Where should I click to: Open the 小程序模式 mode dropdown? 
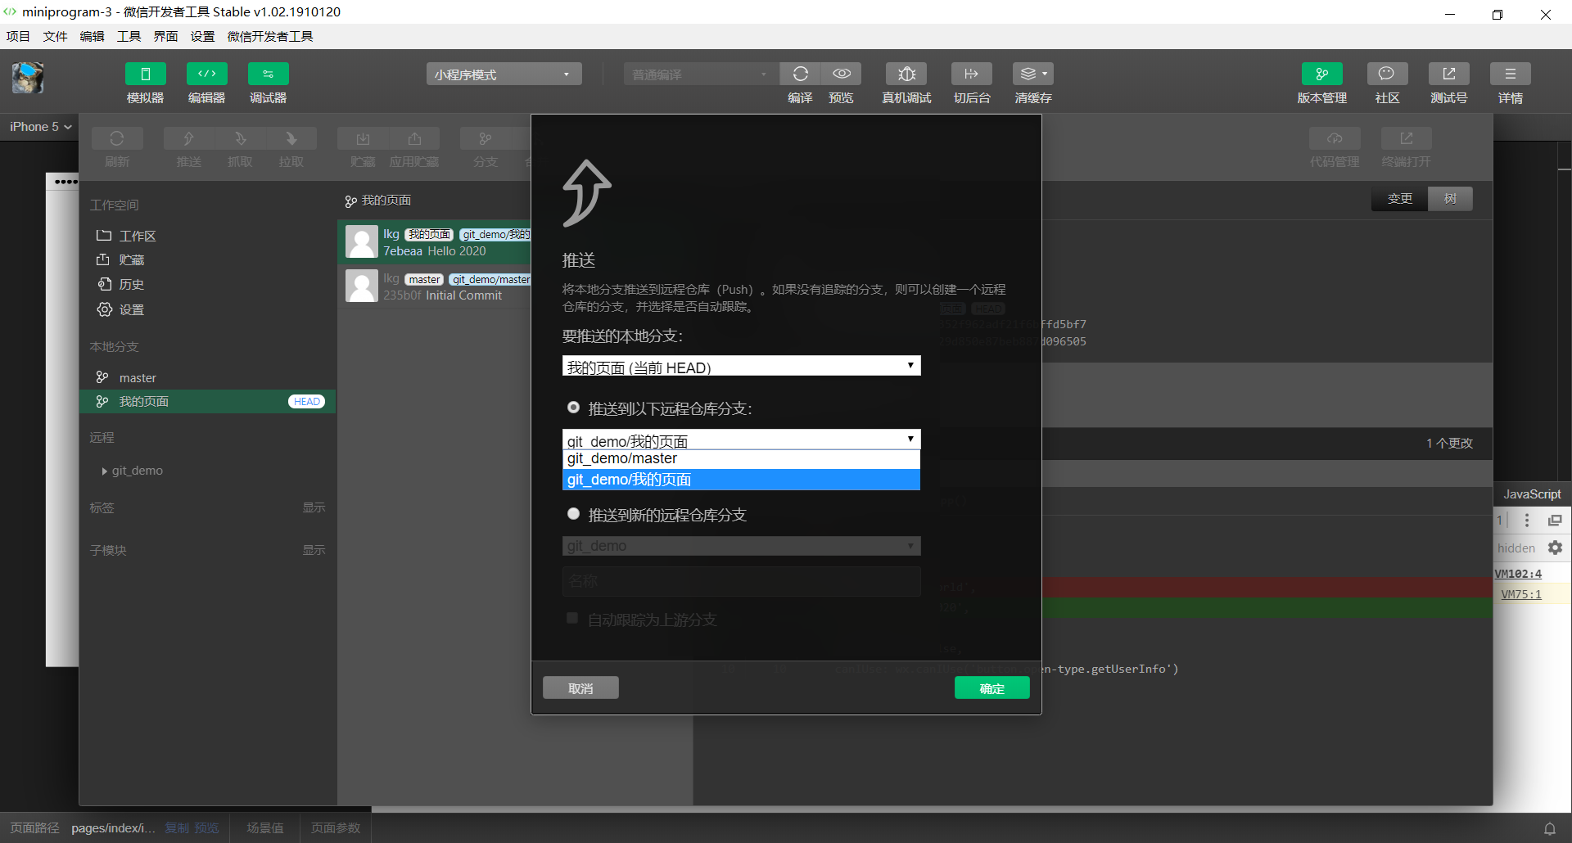[504, 74]
